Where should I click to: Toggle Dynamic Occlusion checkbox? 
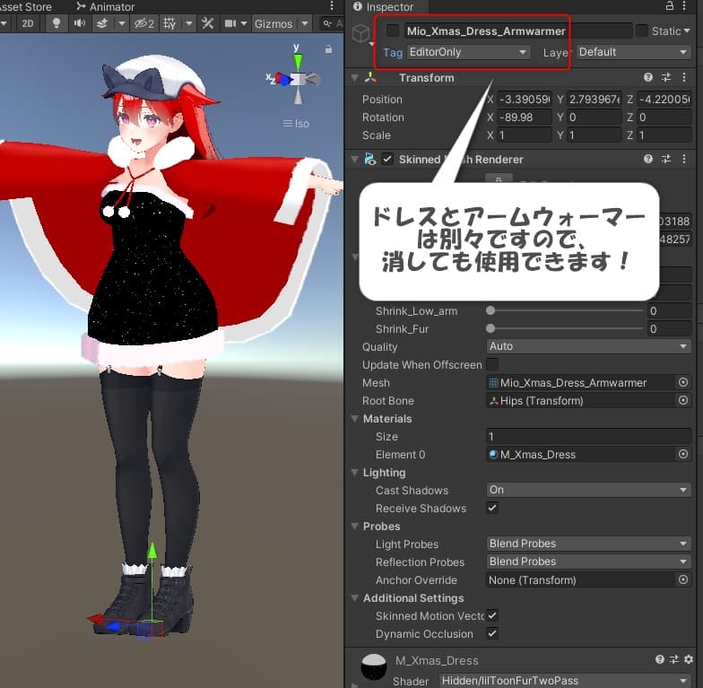tap(491, 633)
